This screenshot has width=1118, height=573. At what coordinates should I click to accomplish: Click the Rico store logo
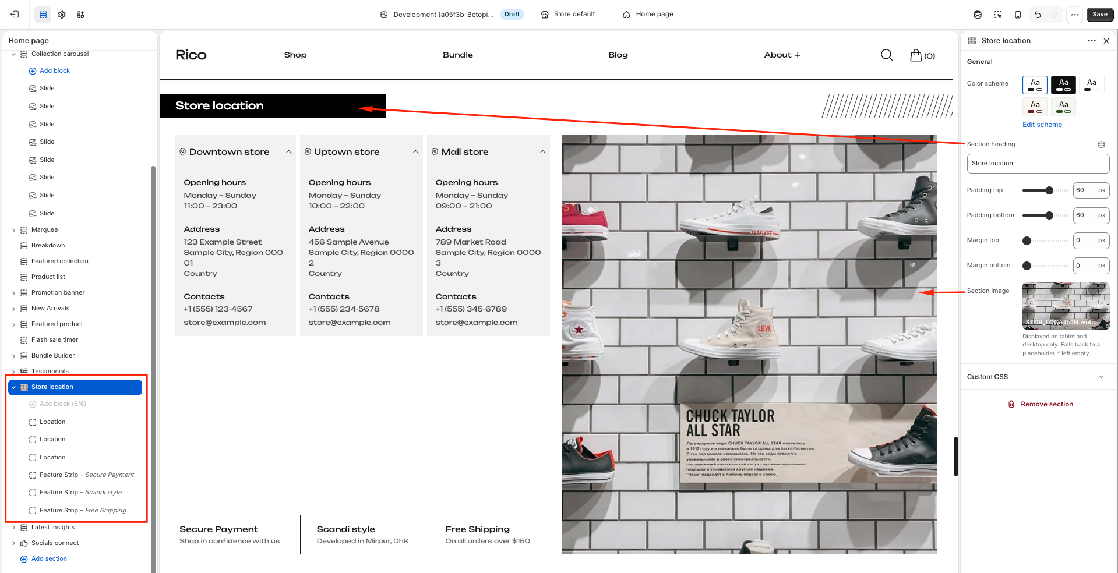point(191,55)
